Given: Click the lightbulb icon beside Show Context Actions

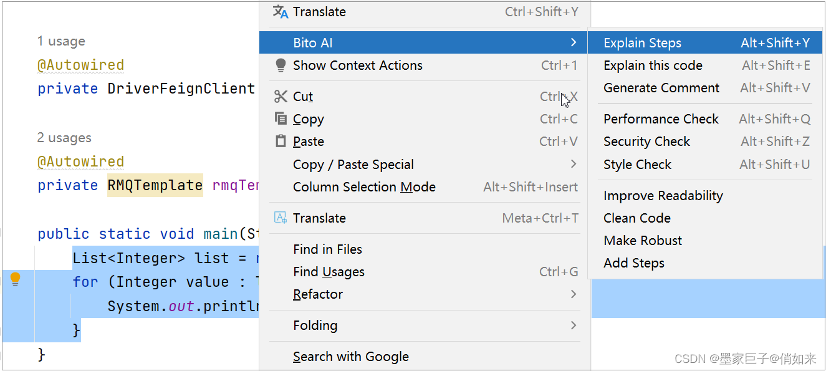Looking at the screenshot, I should tap(281, 65).
